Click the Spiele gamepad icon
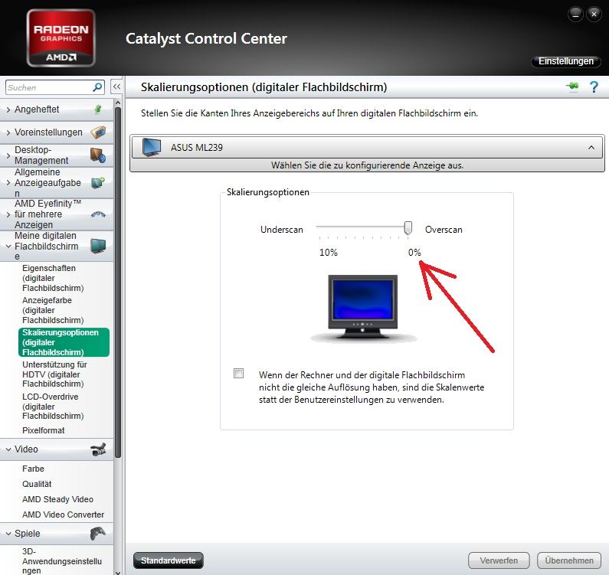The height and width of the screenshot is (575, 609). point(98,534)
